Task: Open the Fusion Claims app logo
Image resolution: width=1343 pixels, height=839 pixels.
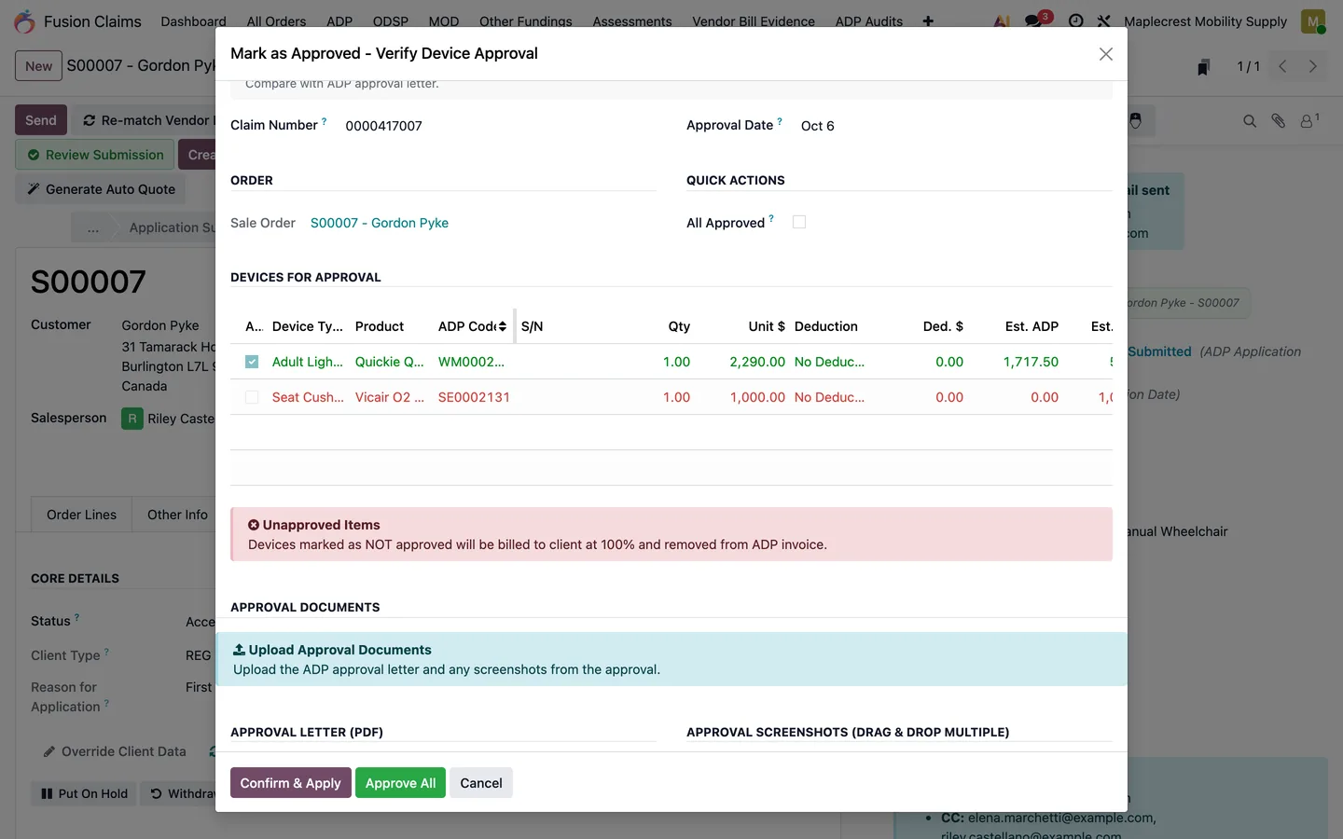Action: click(x=25, y=21)
